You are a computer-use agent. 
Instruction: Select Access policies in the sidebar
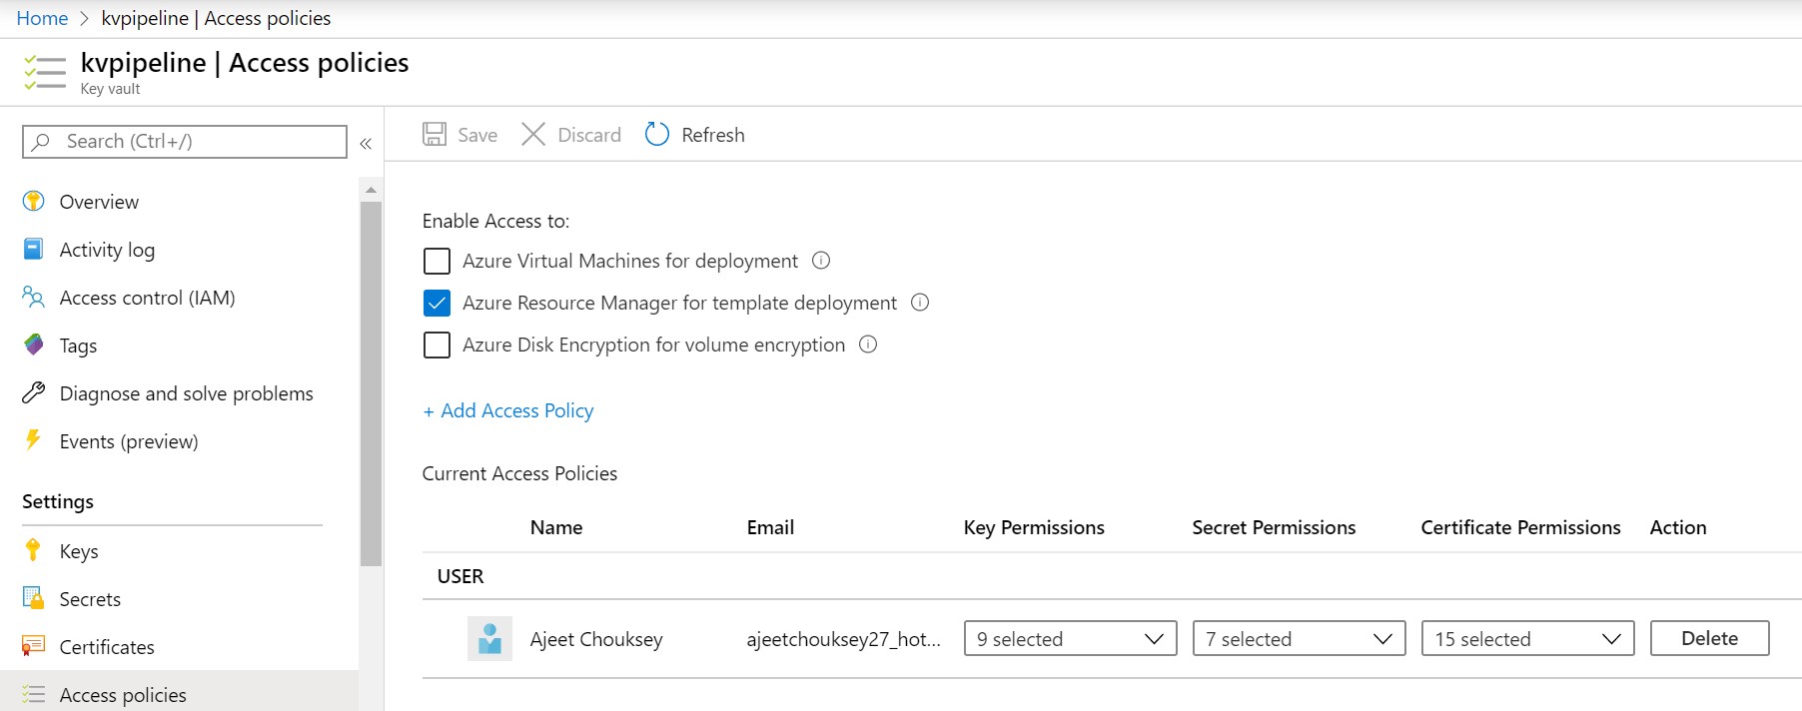pos(180,693)
